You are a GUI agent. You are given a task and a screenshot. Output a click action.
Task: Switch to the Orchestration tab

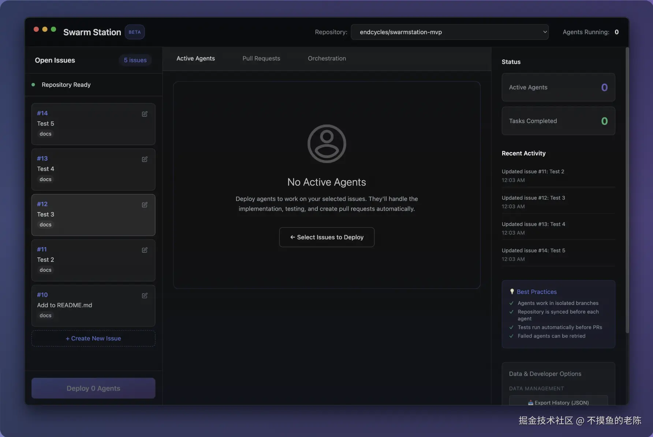(x=326, y=59)
